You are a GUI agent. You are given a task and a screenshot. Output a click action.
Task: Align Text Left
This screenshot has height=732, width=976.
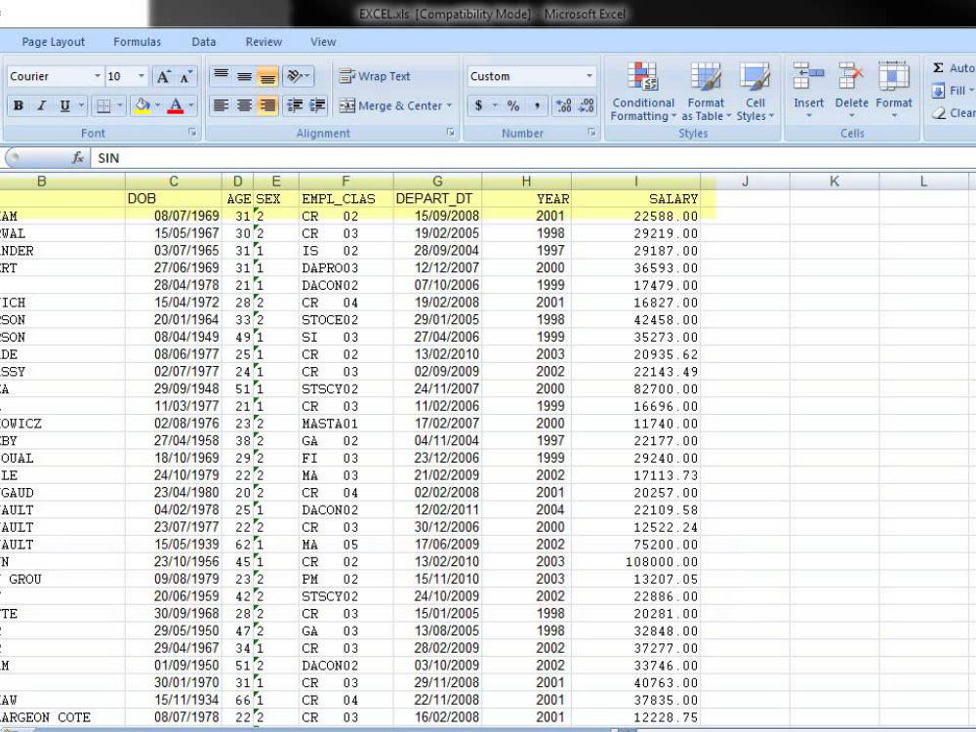click(x=221, y=105)
